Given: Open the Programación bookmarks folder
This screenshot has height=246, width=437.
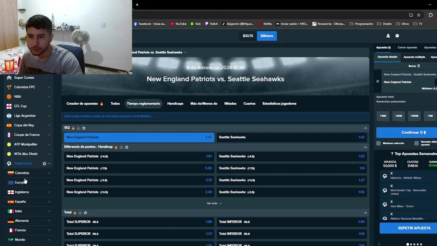Looking at the screenshot, I should click(x=361, y=24).
